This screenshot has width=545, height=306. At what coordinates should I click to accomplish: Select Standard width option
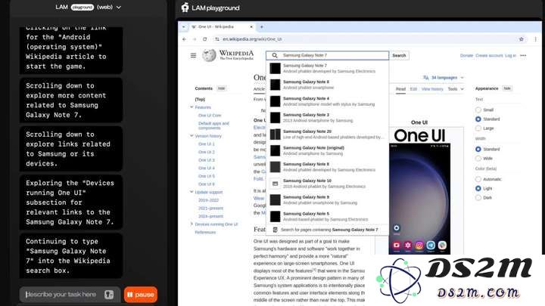click(478, 149)
